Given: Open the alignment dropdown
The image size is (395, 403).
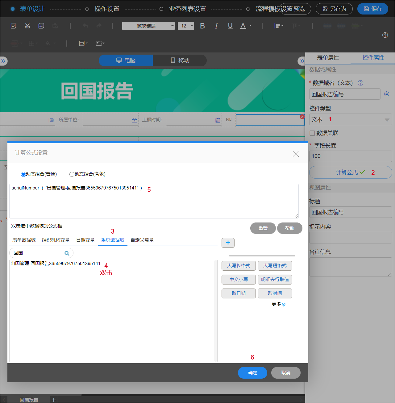Looking at the screenshot, I should (x=279, y=26).
